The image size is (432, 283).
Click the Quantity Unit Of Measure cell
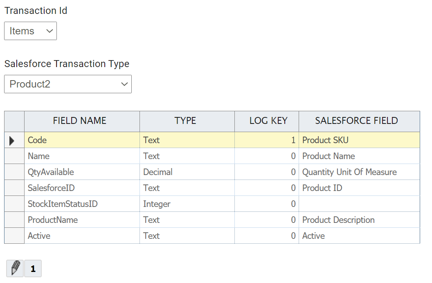(359, 172)
